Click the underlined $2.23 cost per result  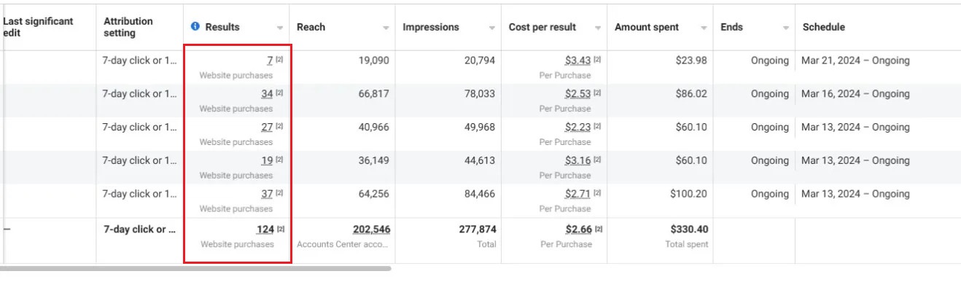(577, 128)
